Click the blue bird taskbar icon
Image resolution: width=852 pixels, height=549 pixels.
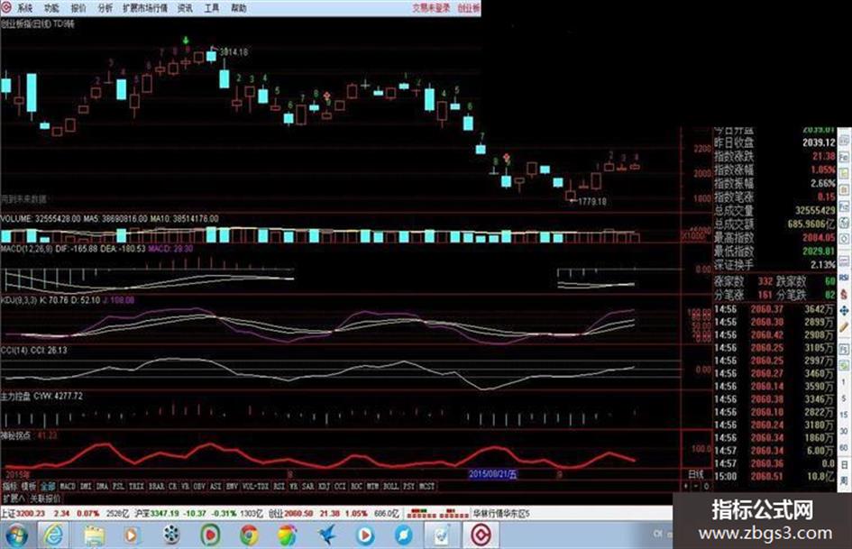[x=327, y=535]
